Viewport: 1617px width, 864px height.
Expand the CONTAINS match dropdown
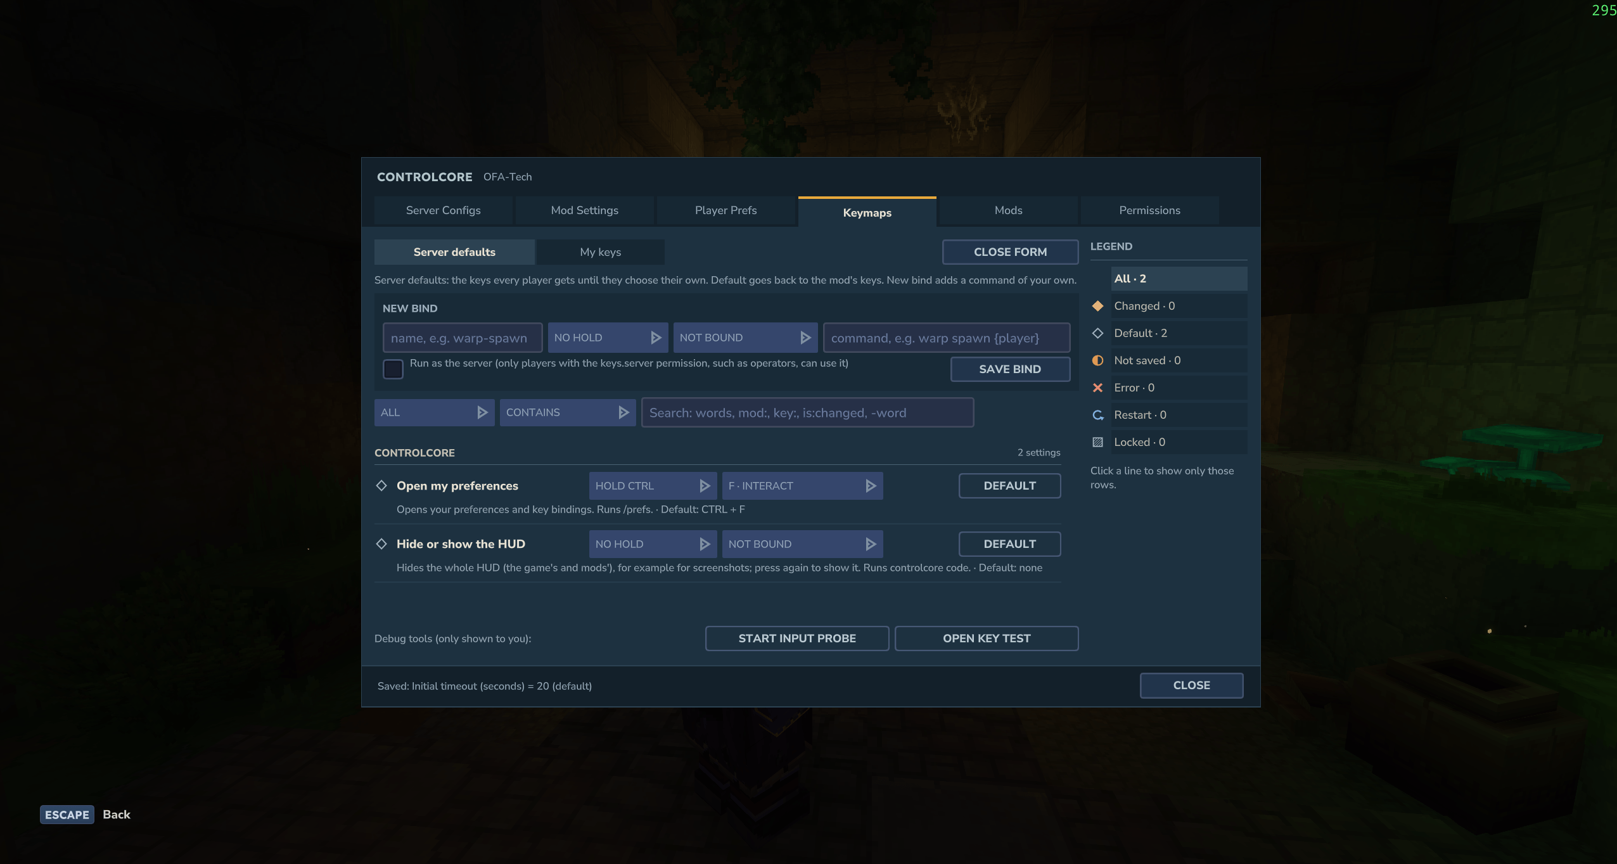(567, 412)
